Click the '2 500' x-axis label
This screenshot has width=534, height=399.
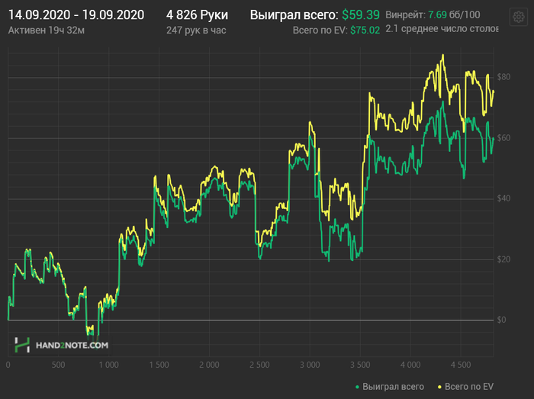(x=259, y=365)
